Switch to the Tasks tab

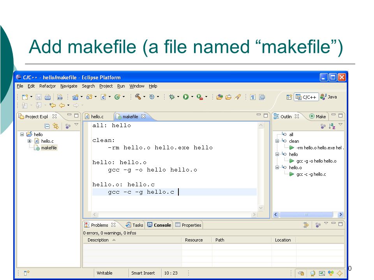[x=134, y=225]
